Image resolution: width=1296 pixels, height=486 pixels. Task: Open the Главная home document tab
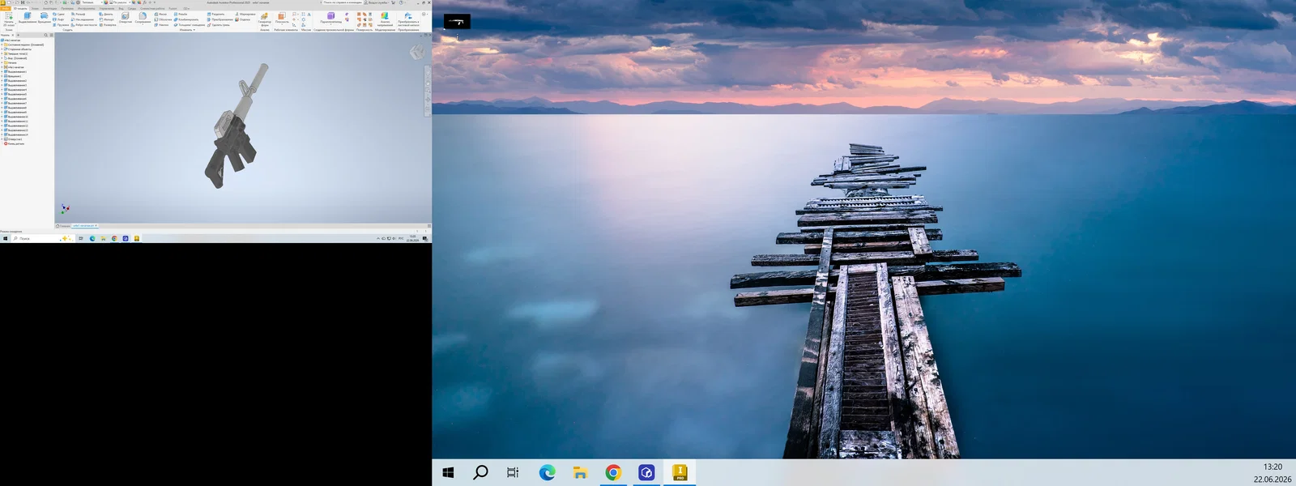coord(64,226)
